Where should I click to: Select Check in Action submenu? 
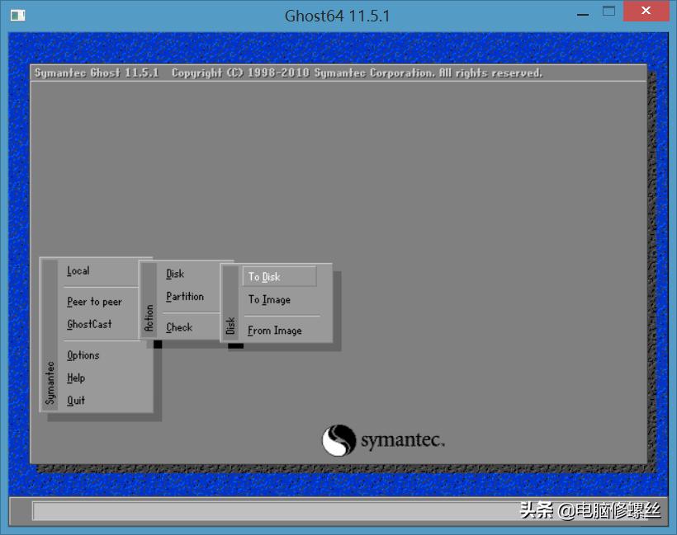tap(179, 327)
